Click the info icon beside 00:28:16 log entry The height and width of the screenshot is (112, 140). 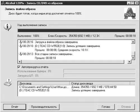21,42
